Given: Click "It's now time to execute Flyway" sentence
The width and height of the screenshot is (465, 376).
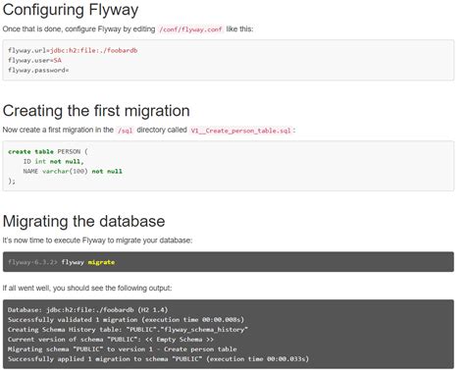Looking at the screenshot, I should (x=97, y=241).
